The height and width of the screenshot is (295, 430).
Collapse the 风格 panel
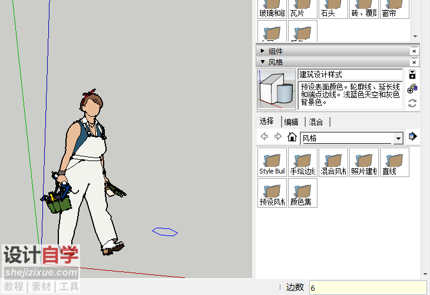(263, 62)
